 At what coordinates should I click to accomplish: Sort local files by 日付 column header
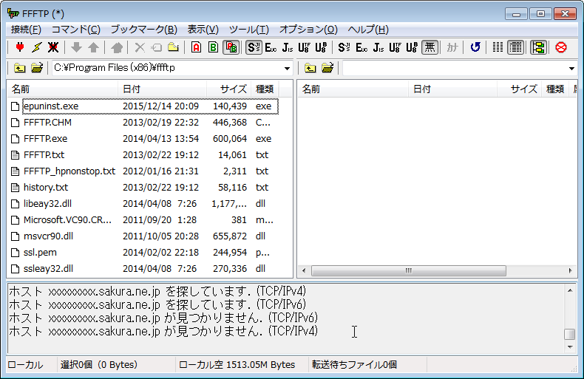pos(163,89)
